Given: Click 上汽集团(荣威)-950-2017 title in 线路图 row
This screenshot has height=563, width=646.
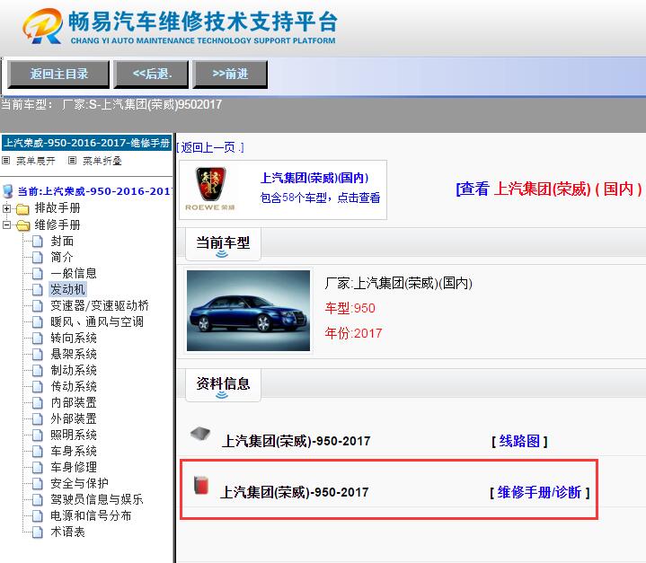Looking at the screenshot, I should (x=296, y=442).
